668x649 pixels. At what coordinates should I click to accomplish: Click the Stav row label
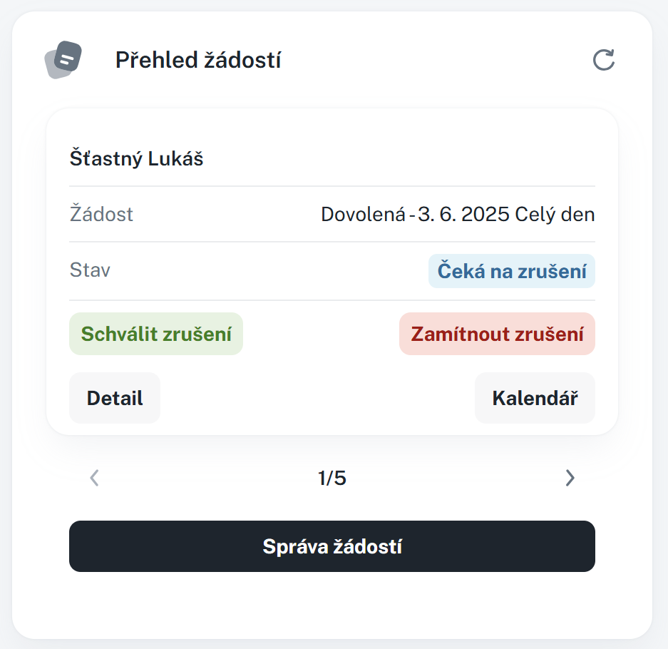(90, 270)
